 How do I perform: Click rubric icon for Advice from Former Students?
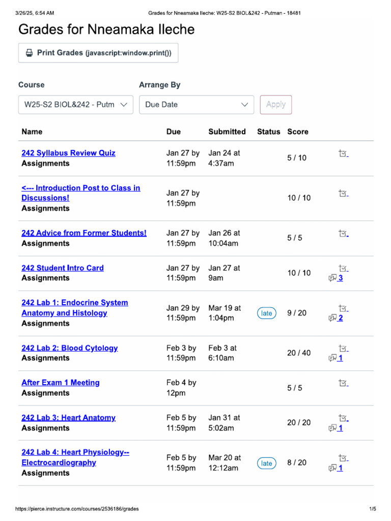click(343, 234)
